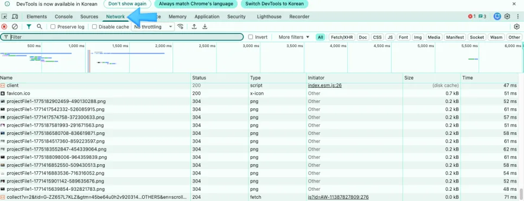The height and width of the screenshot is (201, 524).
Task: Toggle the Other type filter
Action: 514,37
